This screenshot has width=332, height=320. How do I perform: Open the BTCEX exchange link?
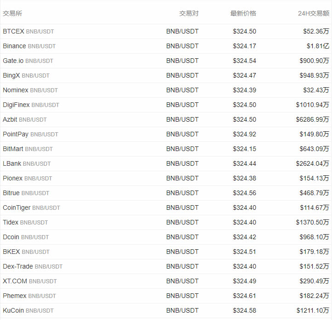(13, 31)
